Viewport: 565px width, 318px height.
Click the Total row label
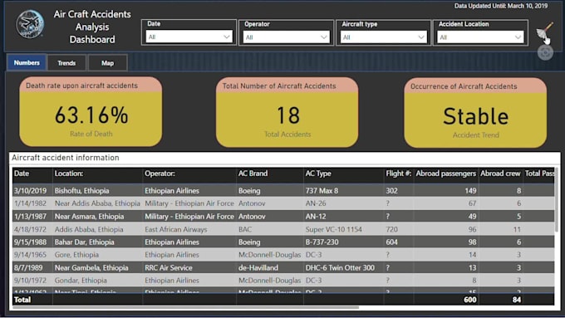[22, 300]
